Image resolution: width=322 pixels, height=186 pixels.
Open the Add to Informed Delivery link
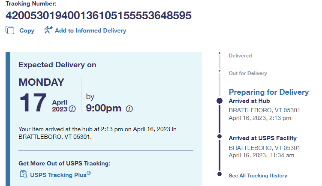point(90,31)
